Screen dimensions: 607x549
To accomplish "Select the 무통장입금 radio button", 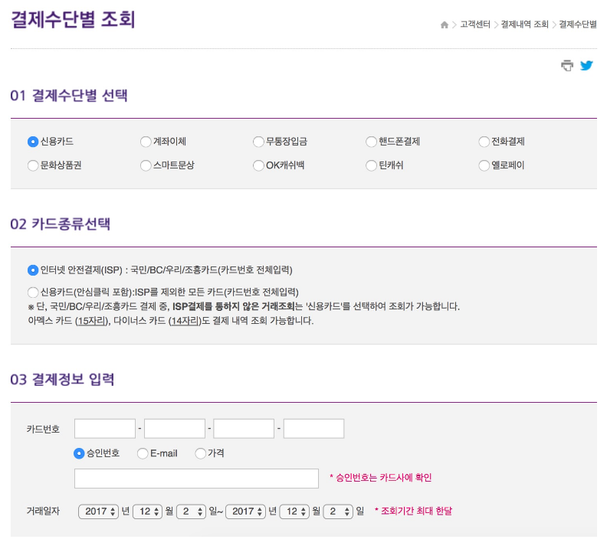I will pyautogui.click(x=258, y=142).
